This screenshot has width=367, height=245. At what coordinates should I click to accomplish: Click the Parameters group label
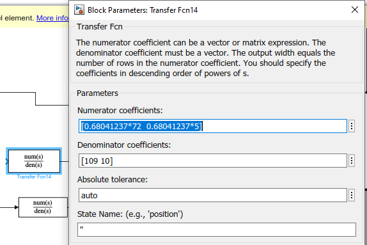coord(97,93)
